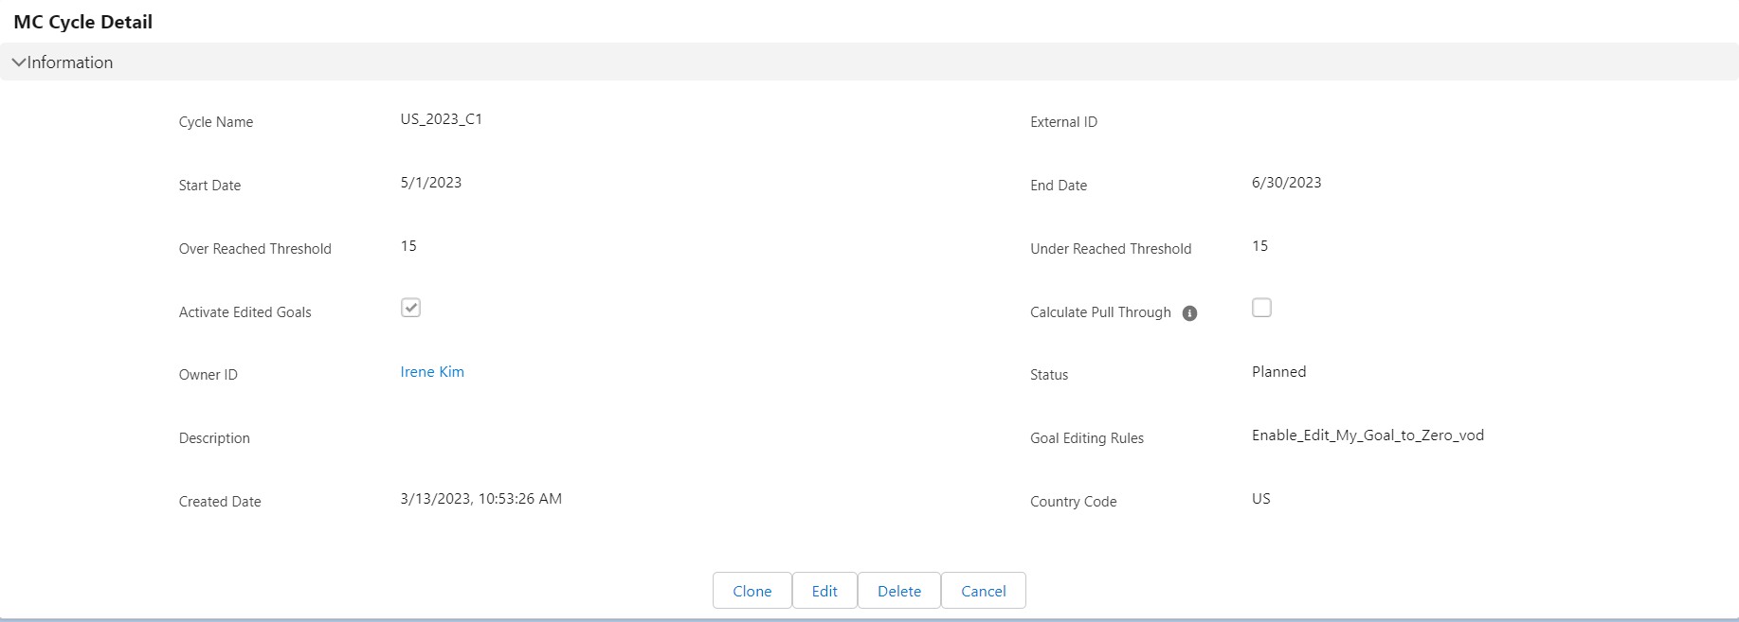Image resolution: width=1739 pixels, height=622 pixels.
Task: Open the Irene Kim owner link
Action: (x=432, y=372)
